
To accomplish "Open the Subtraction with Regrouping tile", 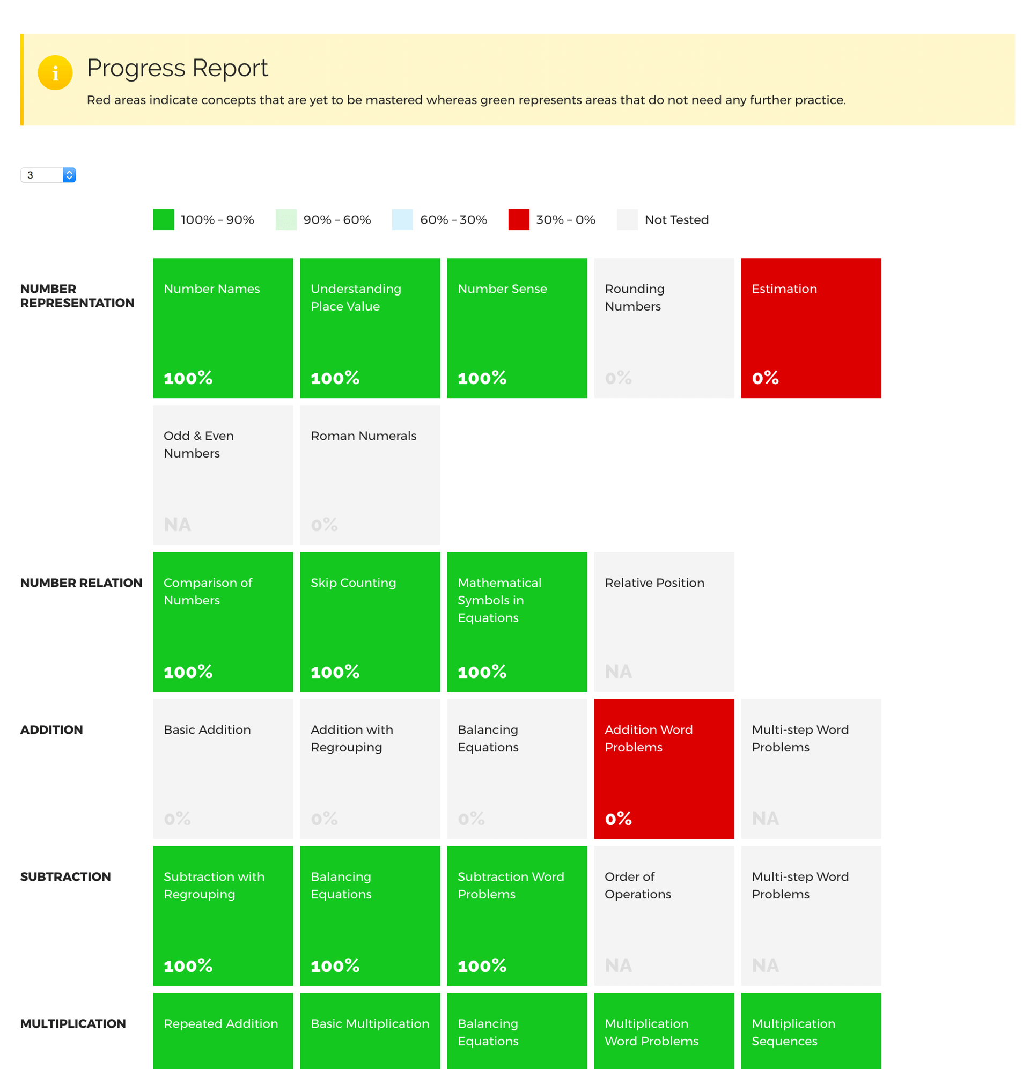I will click(x=223, y=915).
